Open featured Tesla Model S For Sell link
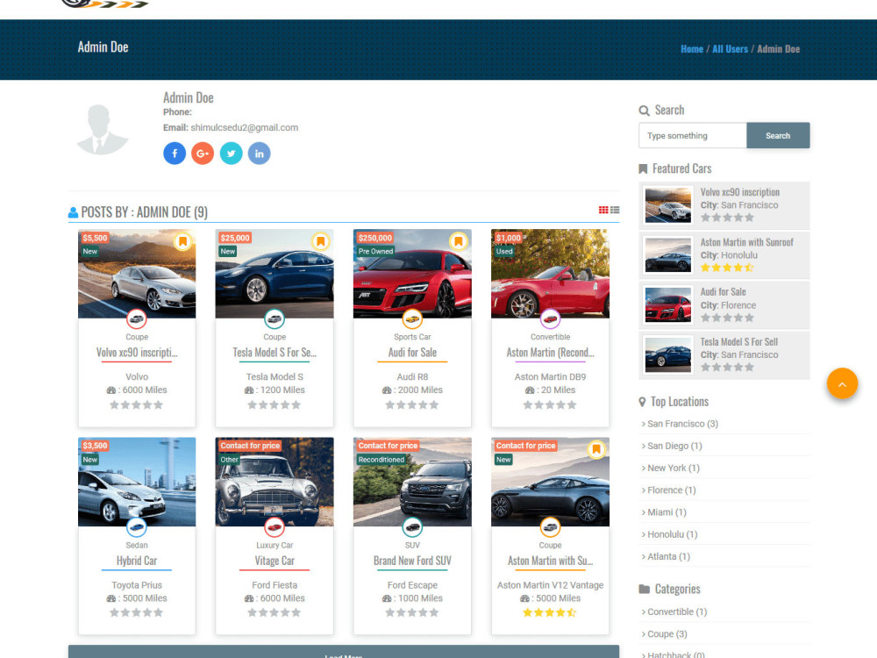This screenshot has width=877, height=658. coord(738,342)
